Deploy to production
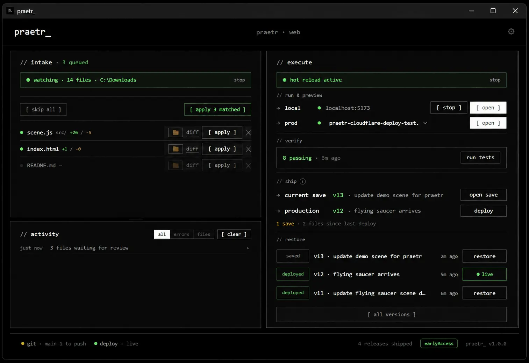 tap(484, 211)
